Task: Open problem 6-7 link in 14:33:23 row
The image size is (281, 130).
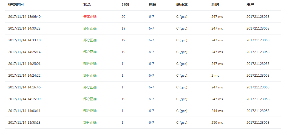Action: click(x=151, y=28)
